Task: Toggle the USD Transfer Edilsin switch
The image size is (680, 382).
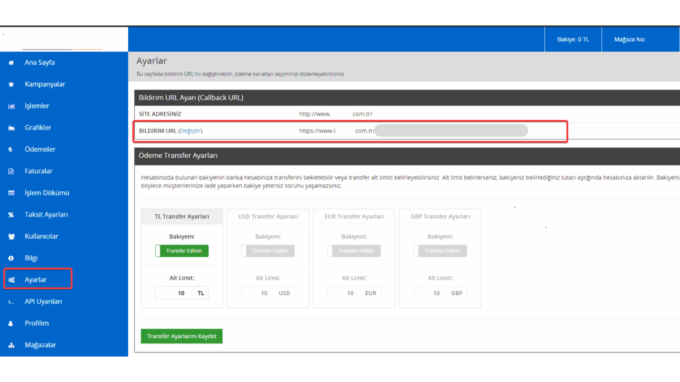Action: tap(268, 251)
